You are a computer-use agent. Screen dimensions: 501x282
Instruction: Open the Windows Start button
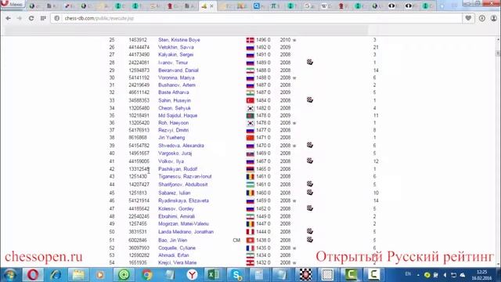9,275
